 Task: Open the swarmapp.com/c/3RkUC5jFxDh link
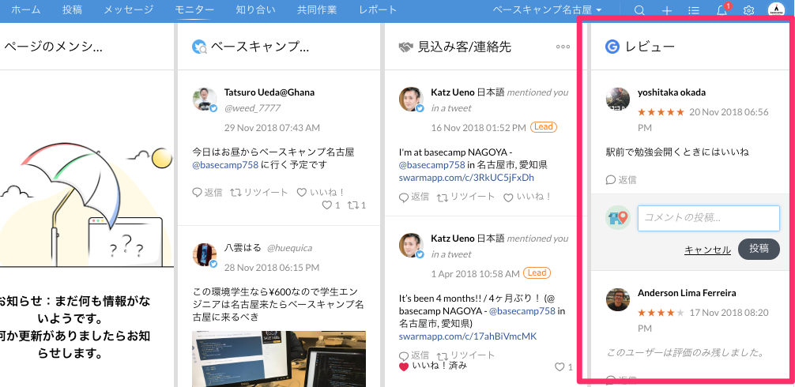pos(466,178)
